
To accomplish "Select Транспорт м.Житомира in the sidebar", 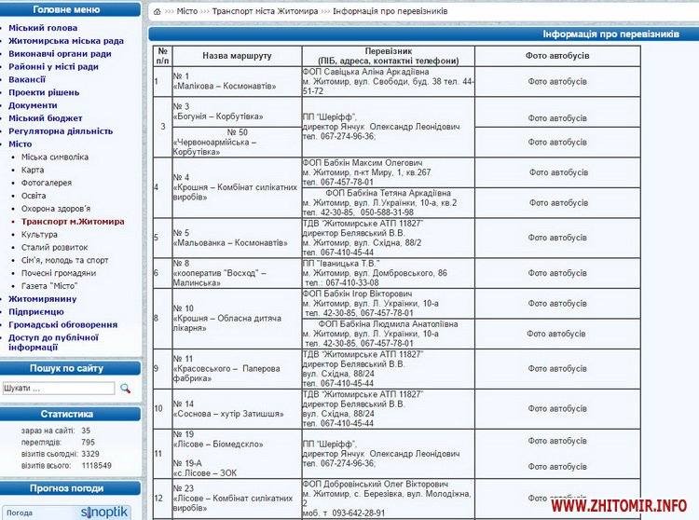I will point(72,222).
